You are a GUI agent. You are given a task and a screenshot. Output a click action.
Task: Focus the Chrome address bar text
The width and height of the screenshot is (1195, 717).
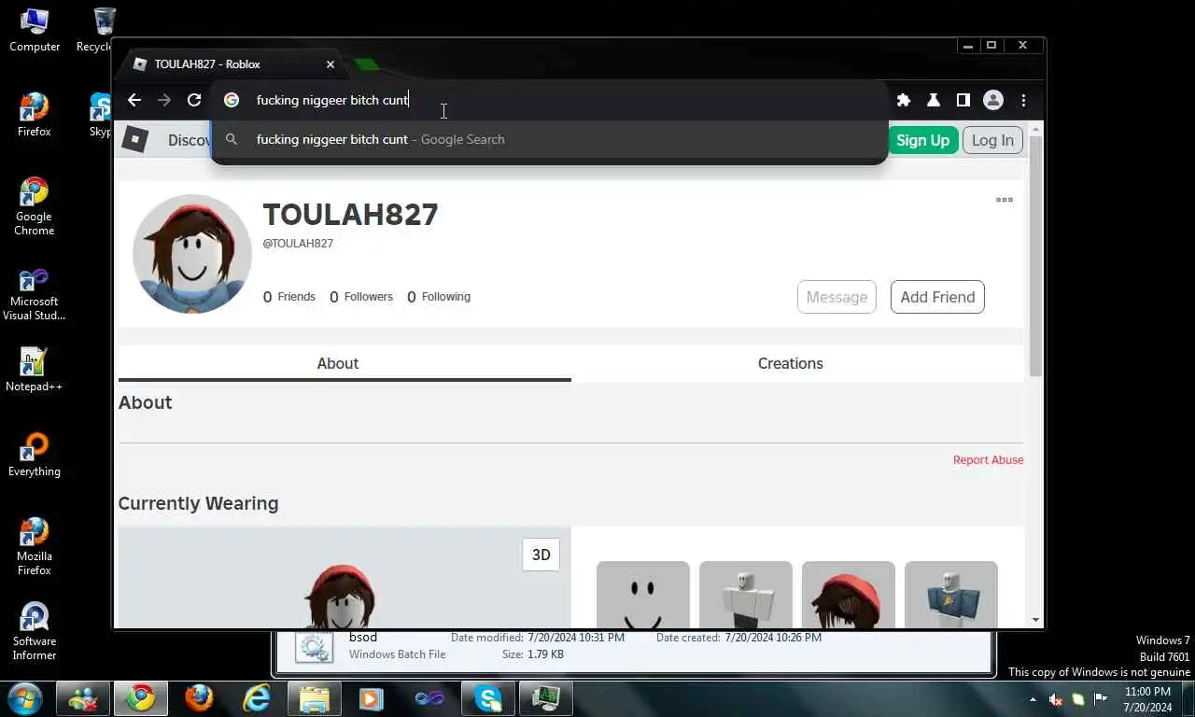(332, 100)
